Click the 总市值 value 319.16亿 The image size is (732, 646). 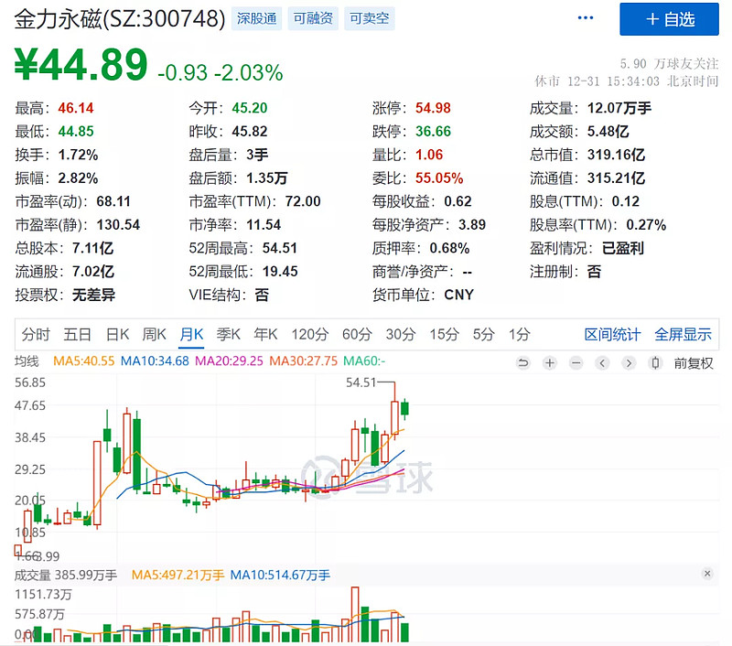(x=616, y=155)
